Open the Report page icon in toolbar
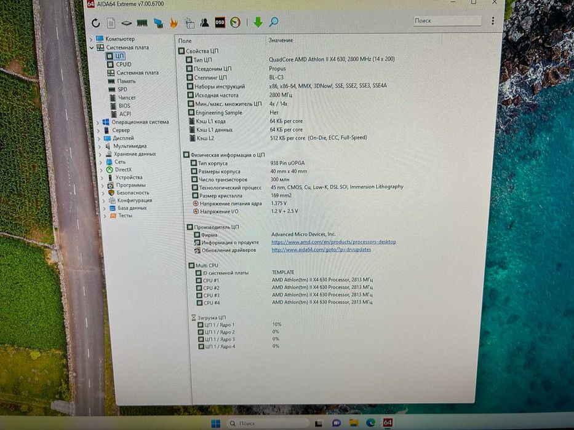 click(x=111, y=23)
